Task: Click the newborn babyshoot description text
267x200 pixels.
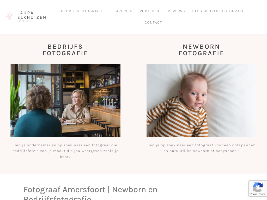Action: (202, 148)
